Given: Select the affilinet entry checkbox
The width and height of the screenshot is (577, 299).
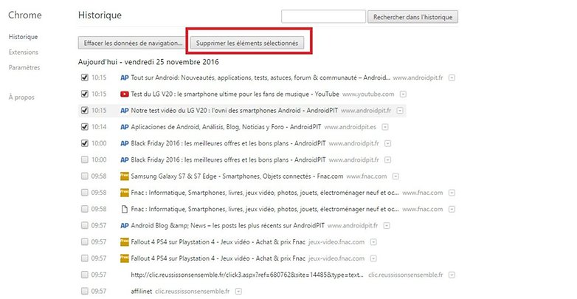Looking at the screenshot, I should coord(85,292).
